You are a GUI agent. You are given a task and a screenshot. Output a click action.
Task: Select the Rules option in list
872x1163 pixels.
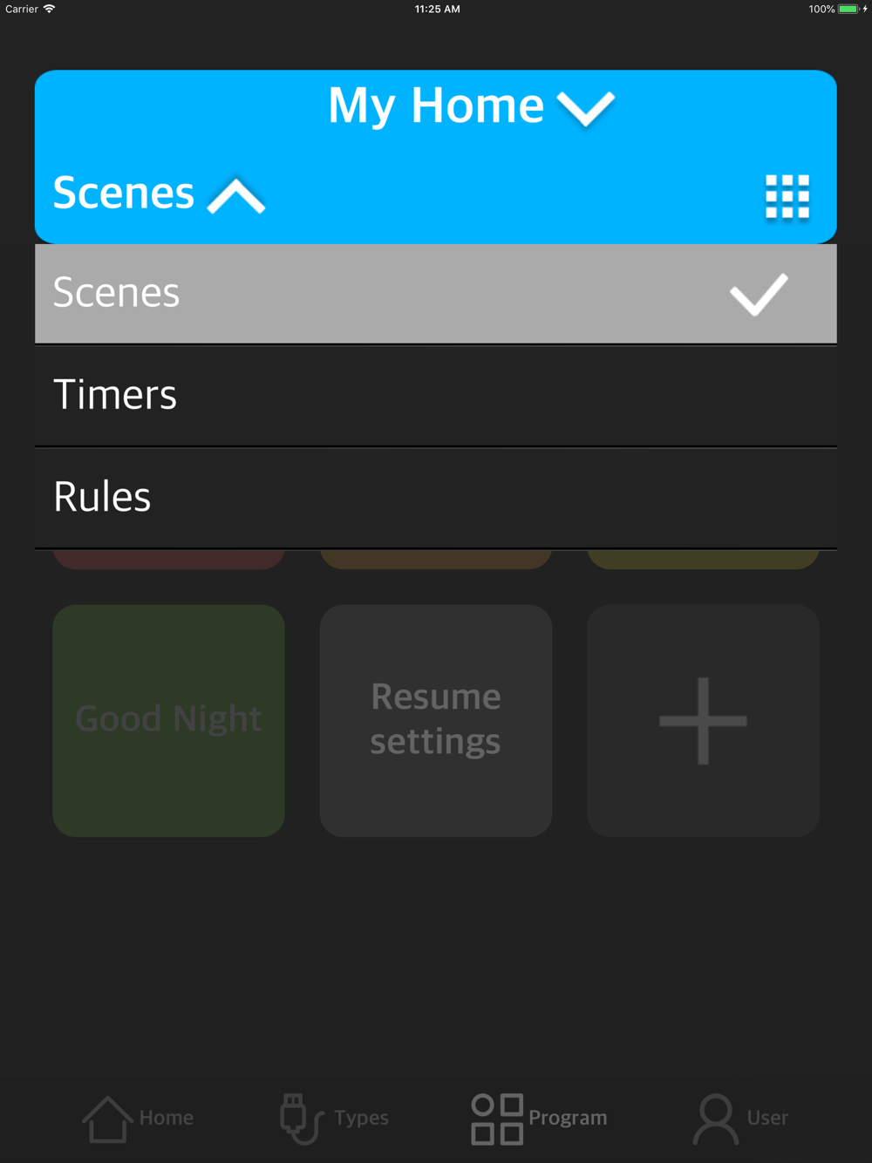pos(436,498)
